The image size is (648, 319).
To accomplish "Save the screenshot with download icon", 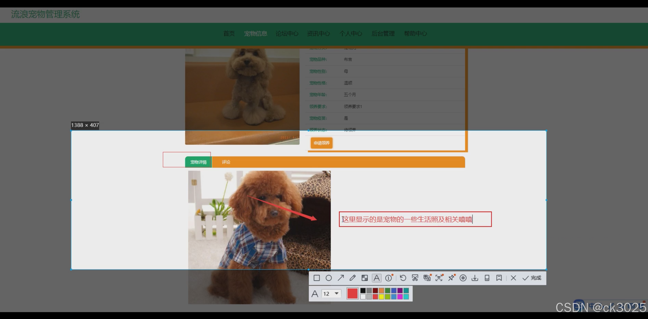I will pos(475,278).
